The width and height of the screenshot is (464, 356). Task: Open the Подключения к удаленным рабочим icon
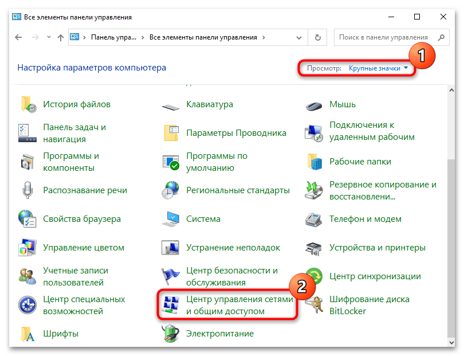pos(314,133)
